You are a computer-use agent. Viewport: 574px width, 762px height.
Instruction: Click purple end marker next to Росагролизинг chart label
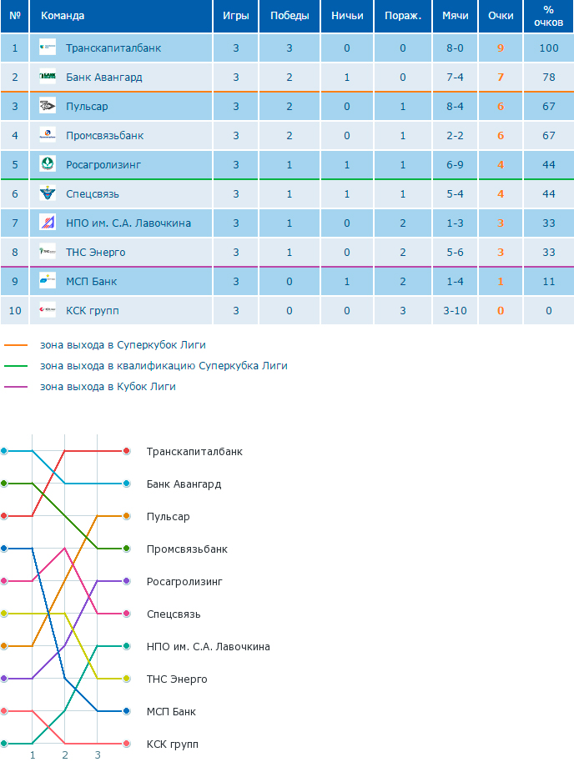coord(127,581)
